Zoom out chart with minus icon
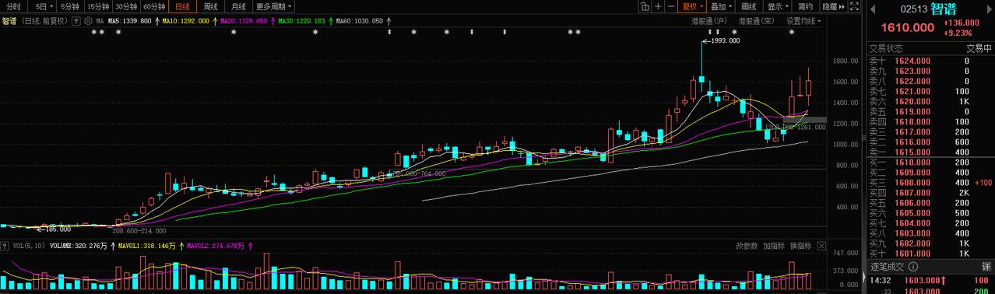995x294 pixels. (670, 6)
